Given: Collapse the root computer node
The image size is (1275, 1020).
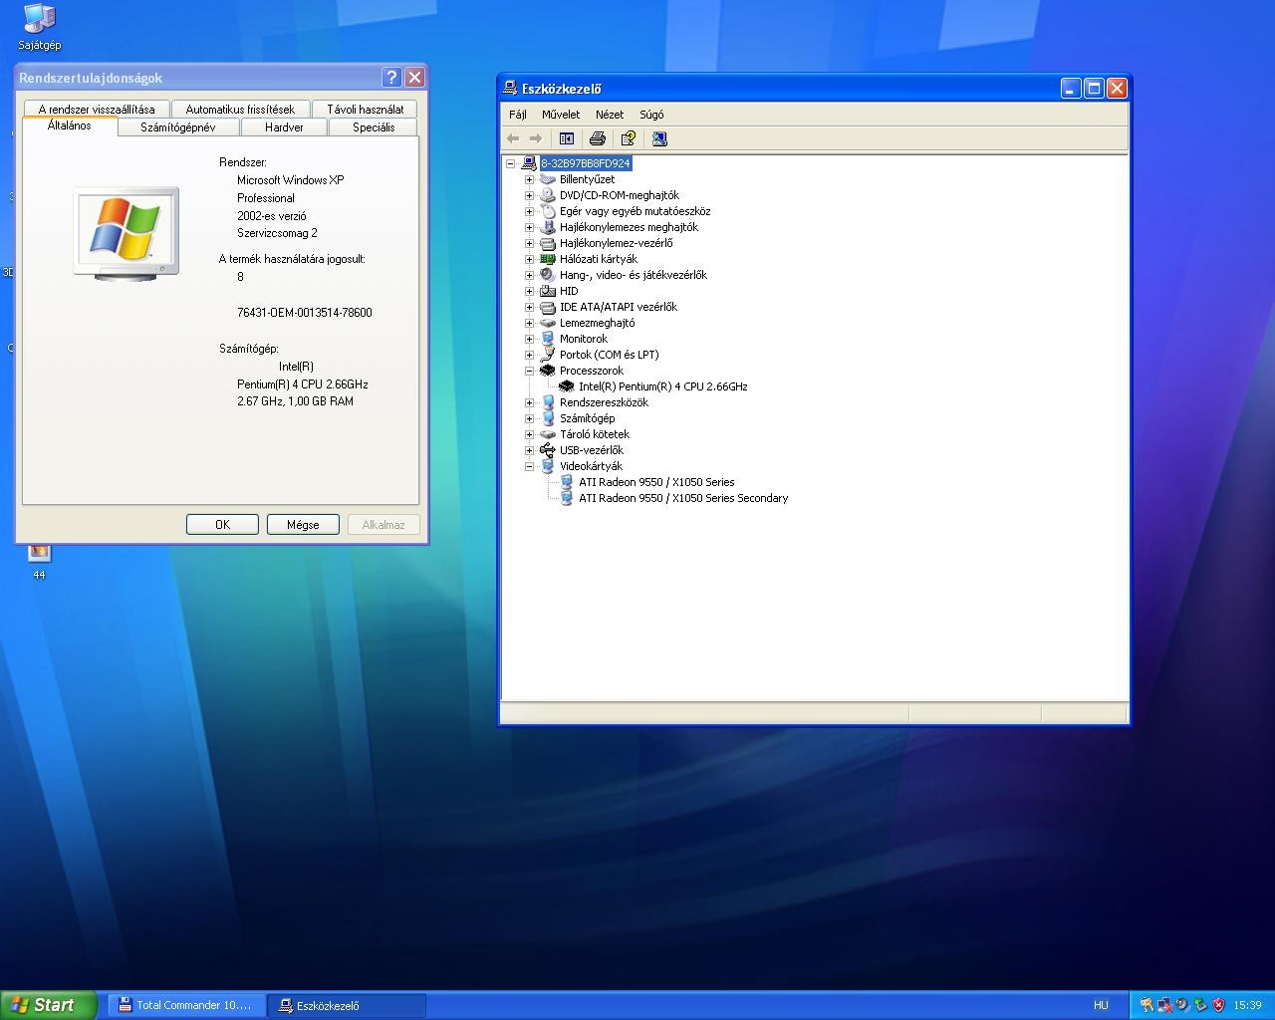Looking at the screenshot, I should pos(511,163).
